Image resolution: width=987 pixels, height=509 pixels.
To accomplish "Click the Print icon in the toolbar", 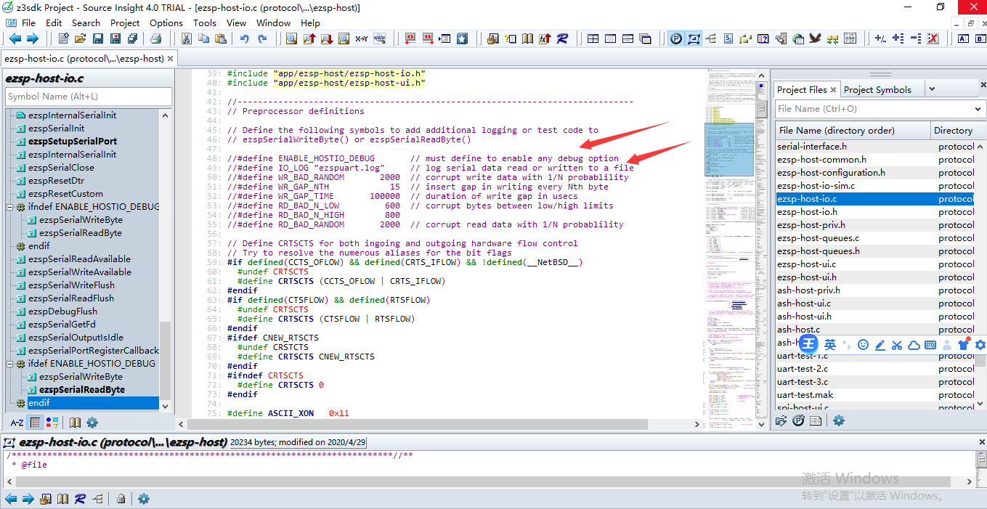I will (155, 39).
